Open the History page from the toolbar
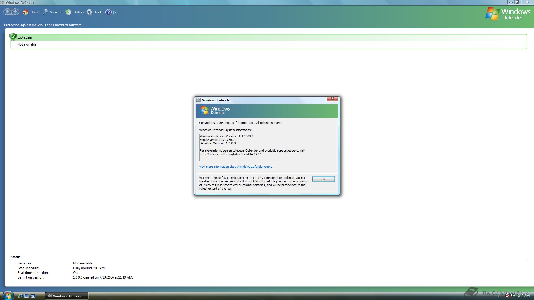The height and width of the screenshot is (300, 534). tap(75, 12)
